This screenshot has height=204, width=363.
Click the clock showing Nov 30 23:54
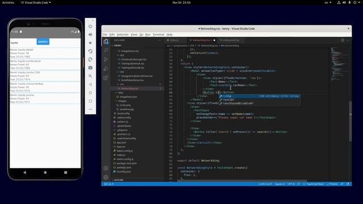[x=181, y=2]
